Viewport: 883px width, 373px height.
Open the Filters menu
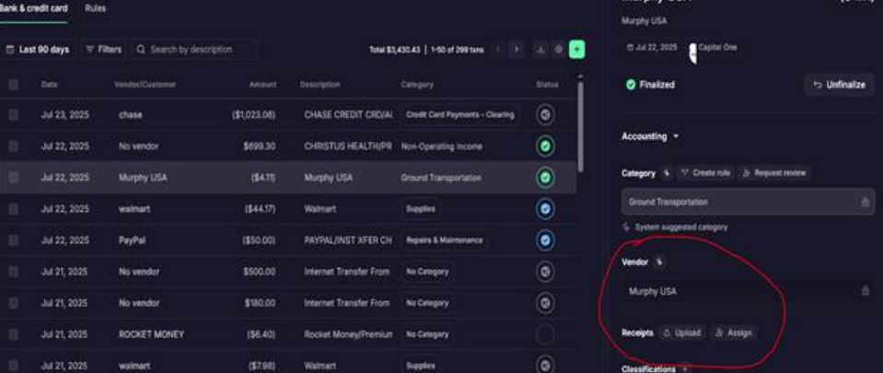click(x=104, y=50)
